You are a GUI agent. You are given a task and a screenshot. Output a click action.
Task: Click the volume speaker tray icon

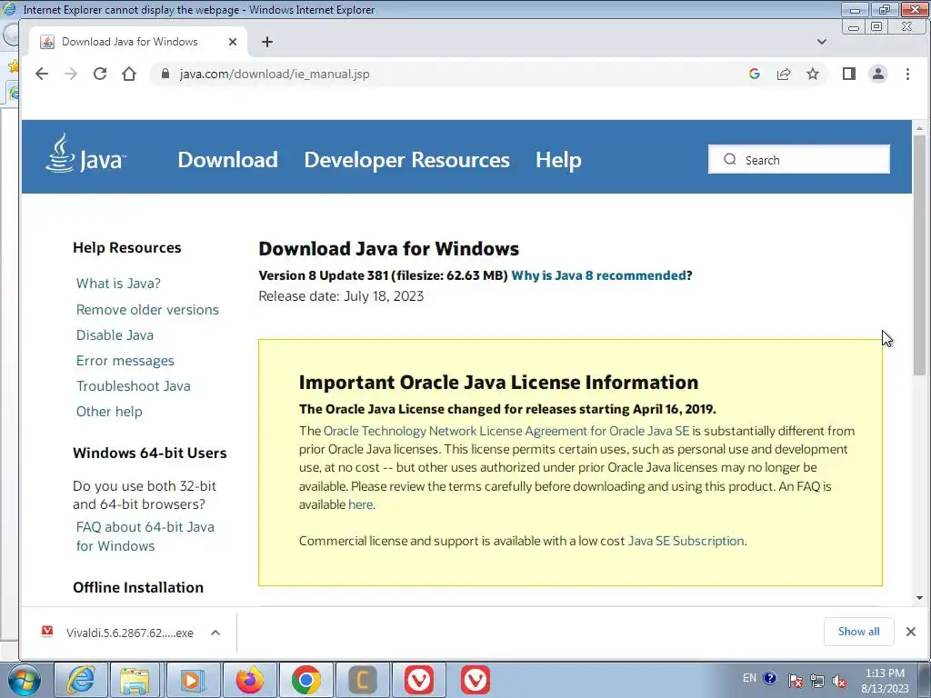839,681
